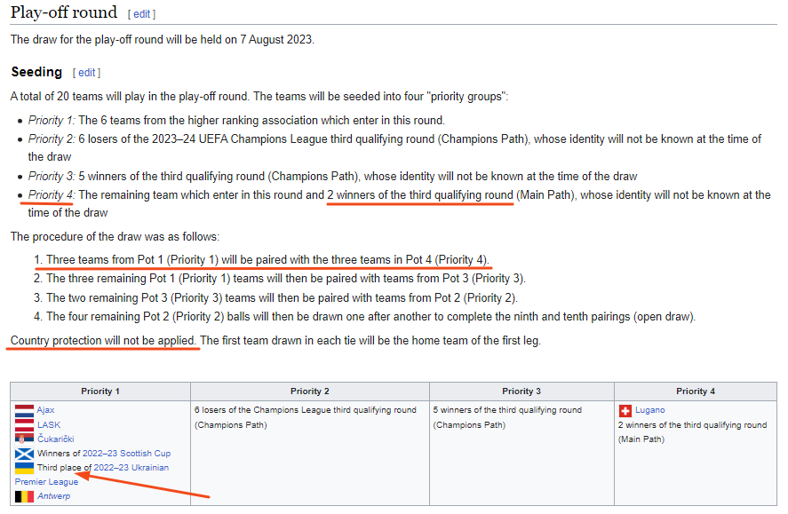
Task: Click the Scotland flag icon in Priority 1
Action: (x=24, y=454)
